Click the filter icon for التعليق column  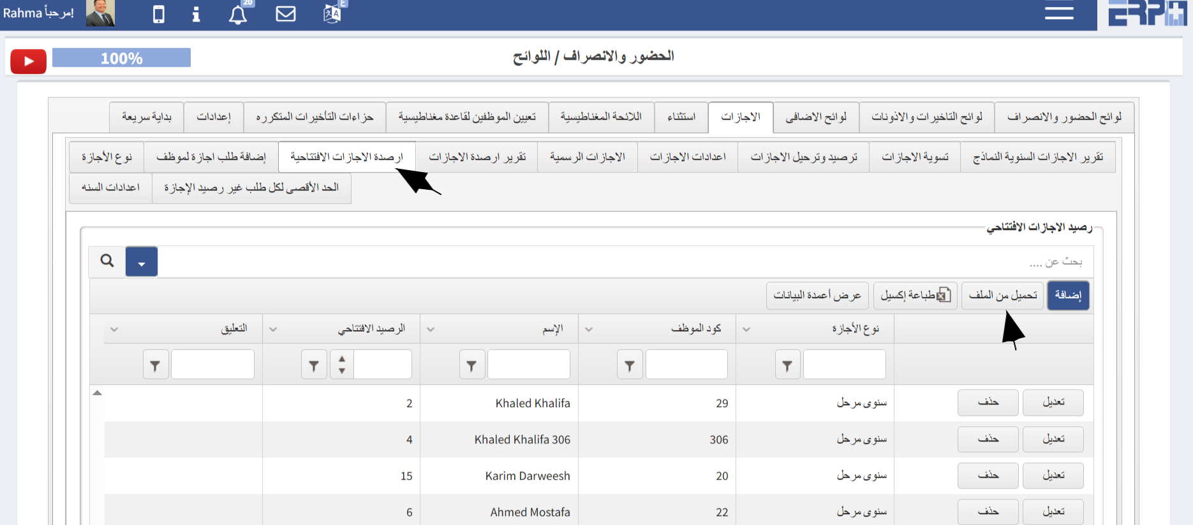tap(156, 365)
